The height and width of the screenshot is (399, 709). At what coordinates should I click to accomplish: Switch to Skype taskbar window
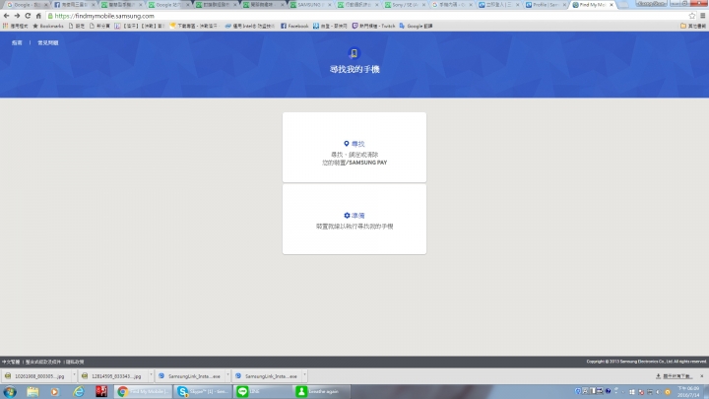tap(203, 392)
